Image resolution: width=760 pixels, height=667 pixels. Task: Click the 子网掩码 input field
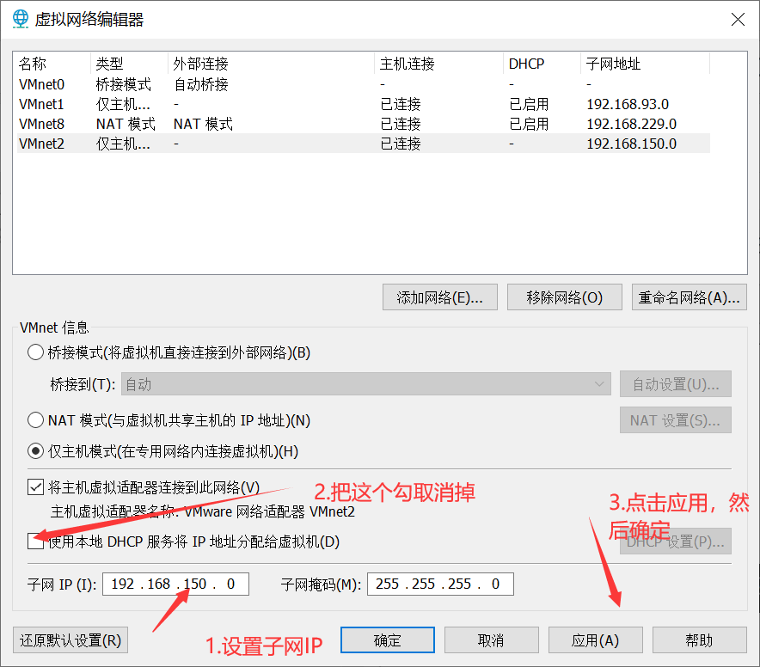440,584
